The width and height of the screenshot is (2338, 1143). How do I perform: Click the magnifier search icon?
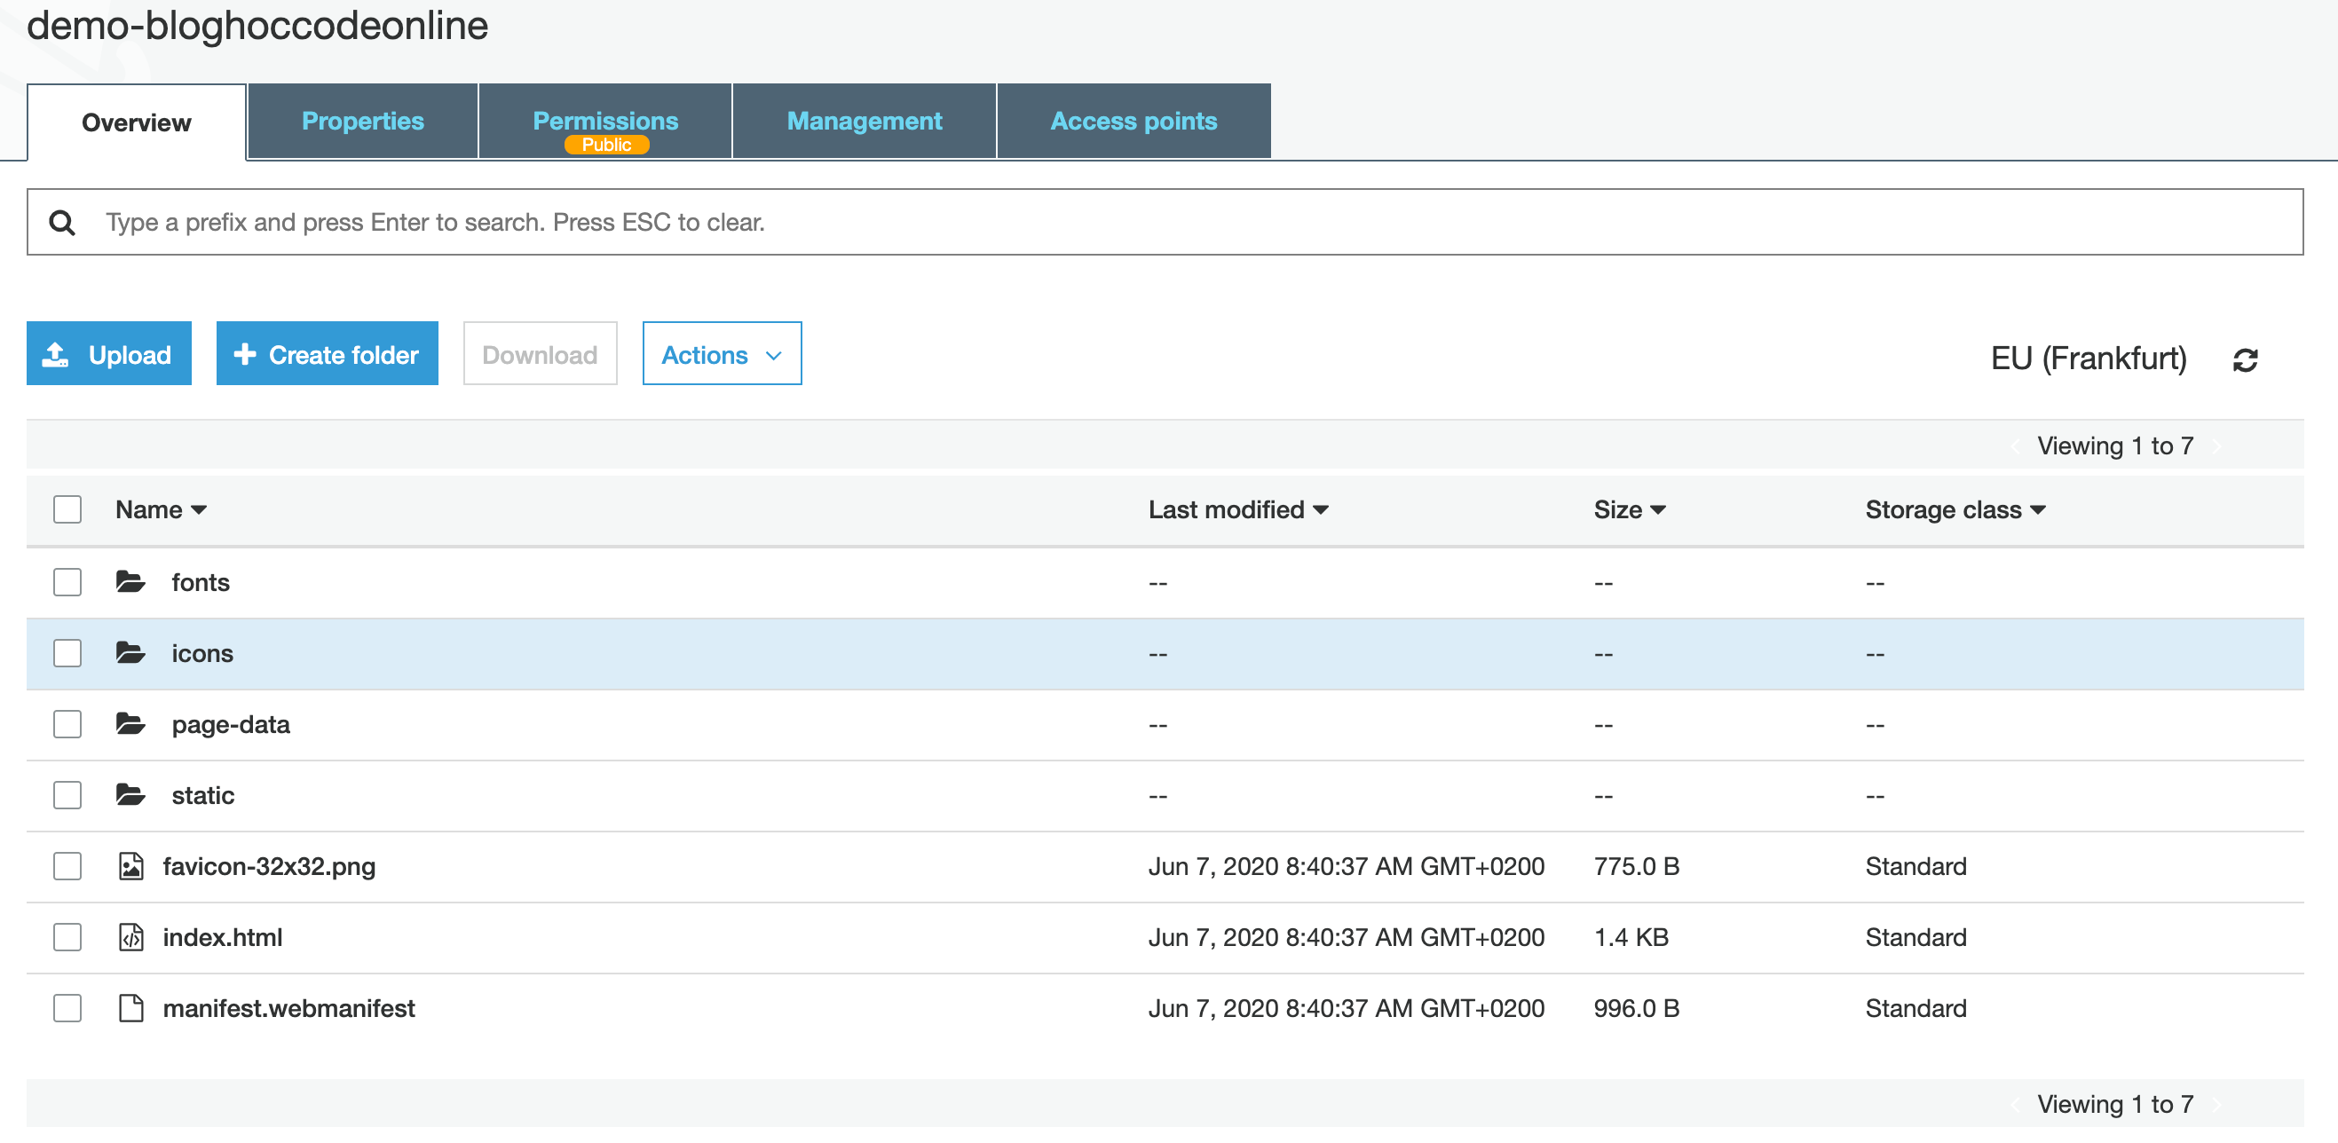(62, 222)
